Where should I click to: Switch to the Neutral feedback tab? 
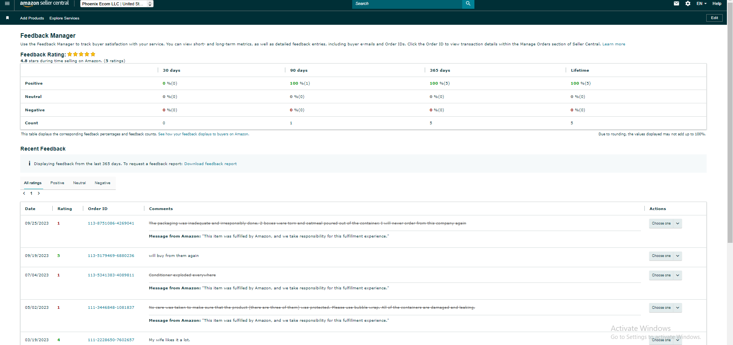[x=79, y=183]
